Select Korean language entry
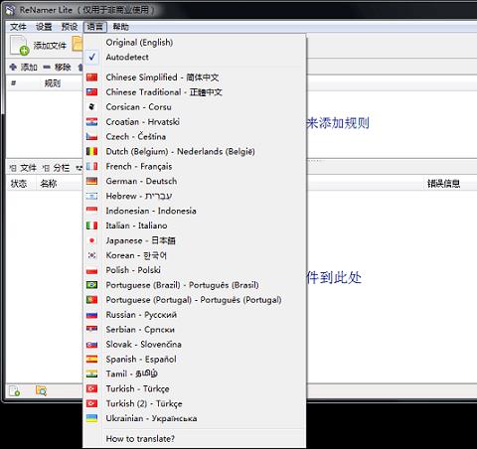This screenshot has width=477, height=449. [x=195, y=255]
